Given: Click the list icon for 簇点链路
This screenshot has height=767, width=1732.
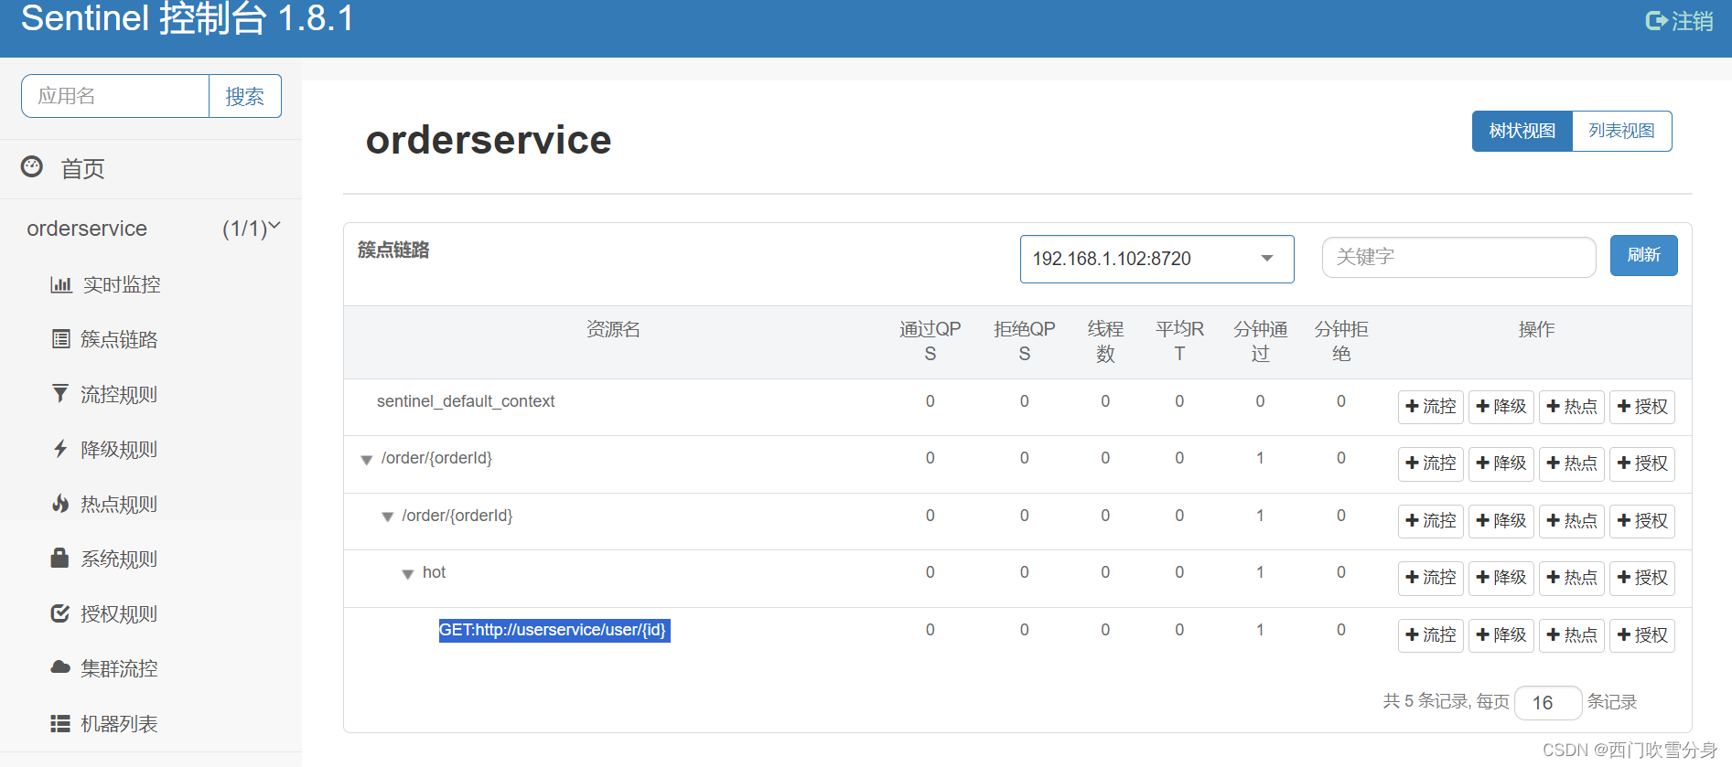Looking at the screenshot, I should pyautogui.click(x=60, y=339).
